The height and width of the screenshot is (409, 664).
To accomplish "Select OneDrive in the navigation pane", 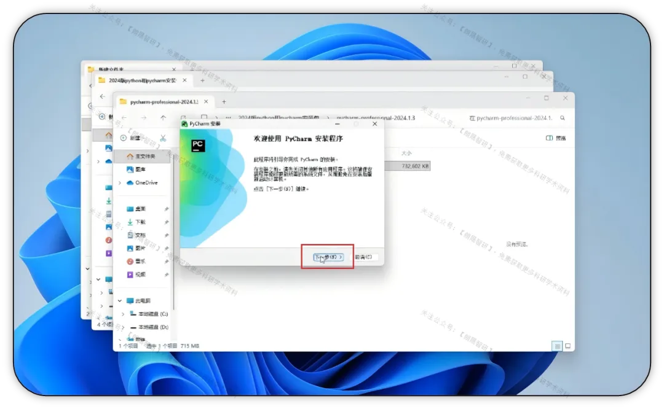I will 142,182.
